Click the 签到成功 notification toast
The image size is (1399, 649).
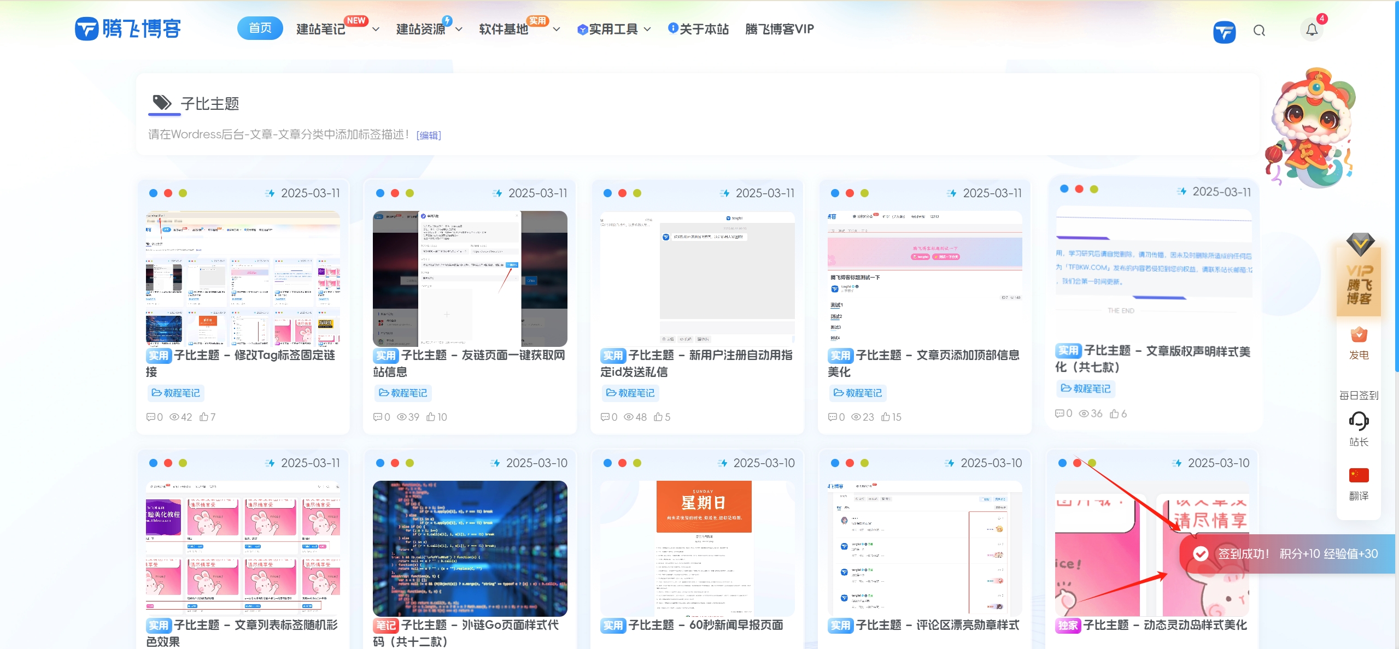pyautogui.click(x=1287, y=554)
